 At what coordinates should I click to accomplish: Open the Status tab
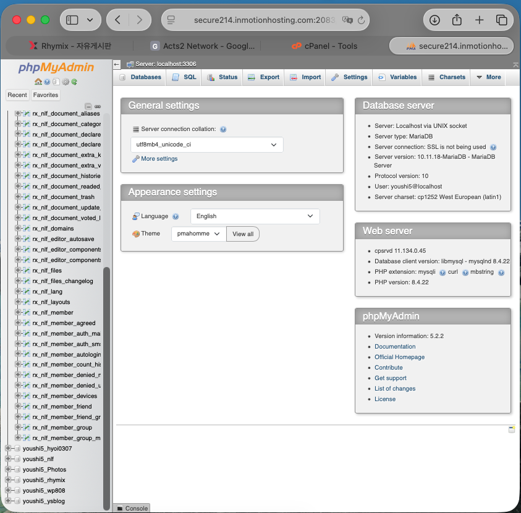tap(222, 77)
